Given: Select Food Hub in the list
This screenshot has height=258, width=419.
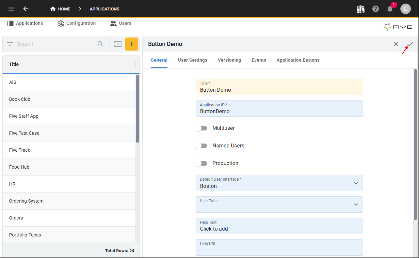Looking at the screenshot, I should pos(69,167).
